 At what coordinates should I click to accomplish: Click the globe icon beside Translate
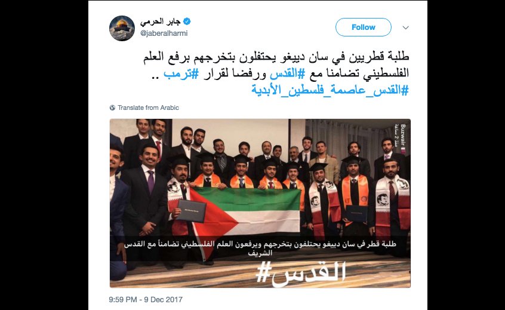click(112, 108)
